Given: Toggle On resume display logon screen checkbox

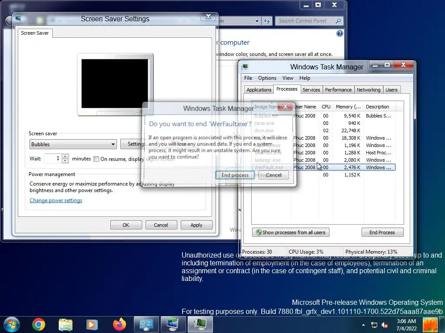Looking at the screenshot, I should [96, 159].
